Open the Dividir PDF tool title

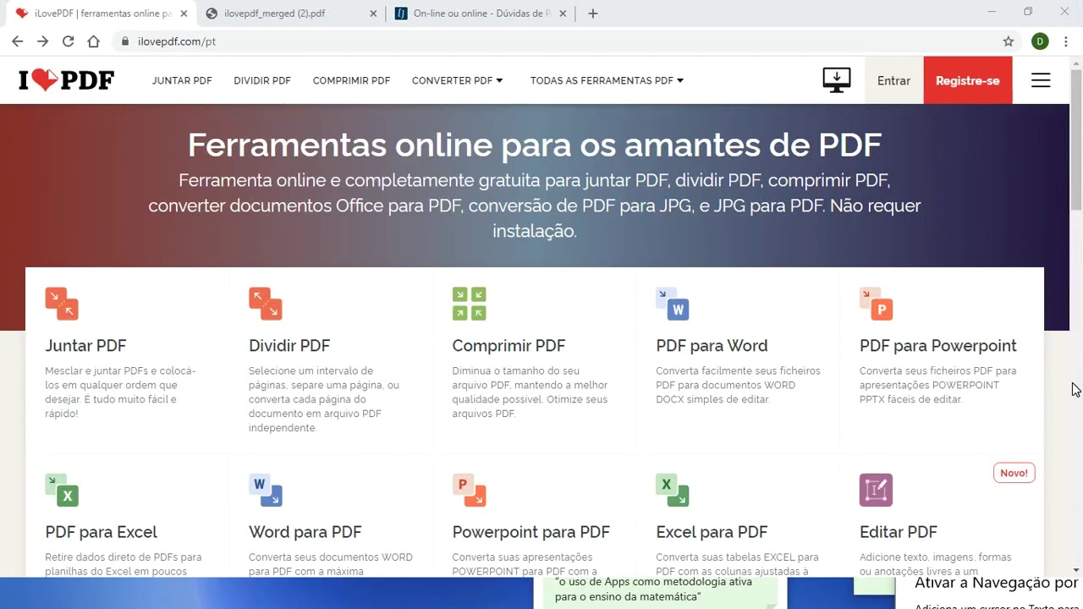coord(289,345)
